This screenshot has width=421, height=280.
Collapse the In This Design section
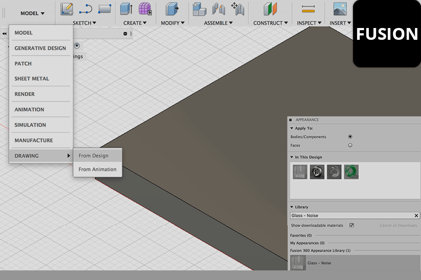point(292,157)
